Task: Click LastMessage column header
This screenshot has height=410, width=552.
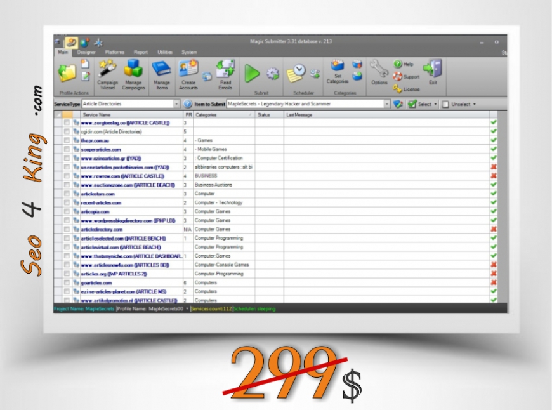Action: (x=386, y=115)
